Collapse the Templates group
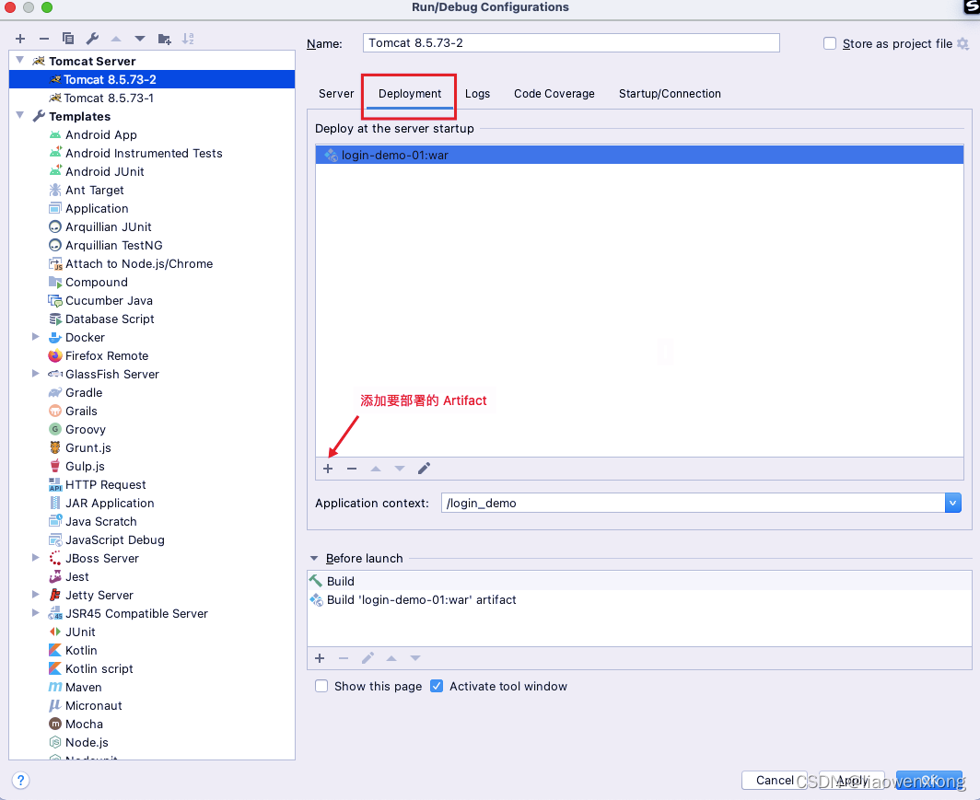 (x=20, y=115)
